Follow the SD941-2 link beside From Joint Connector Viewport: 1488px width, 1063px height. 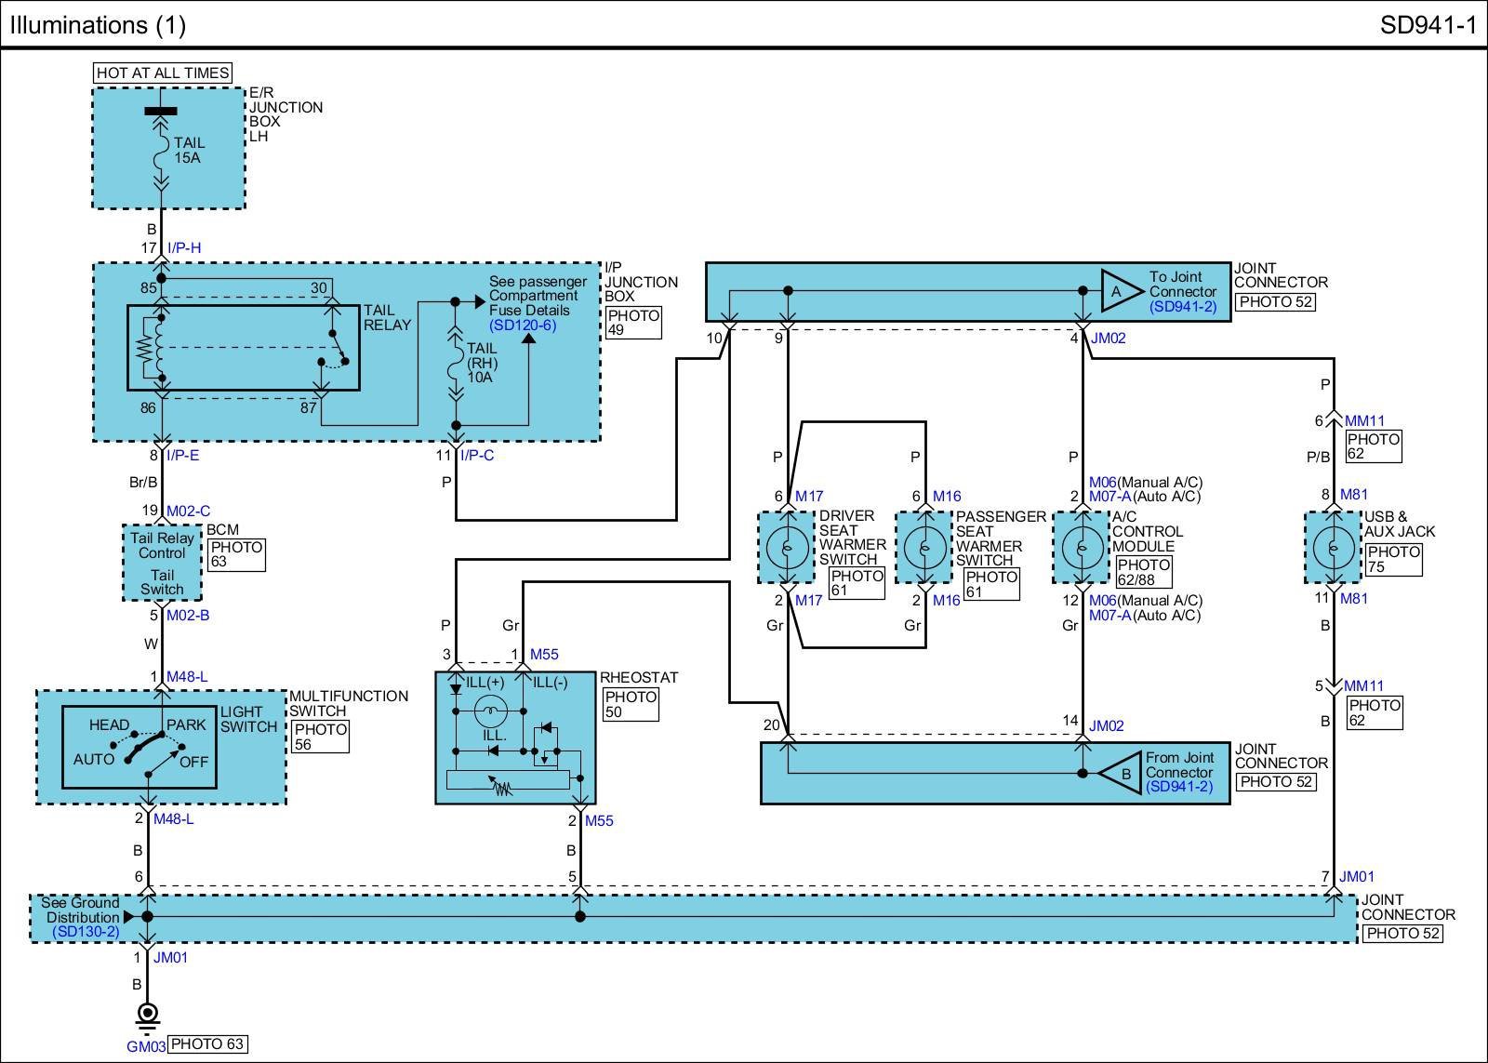(x=1179, y=787)
